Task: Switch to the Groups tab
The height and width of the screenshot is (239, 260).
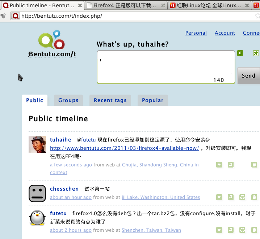Action: 68,100
